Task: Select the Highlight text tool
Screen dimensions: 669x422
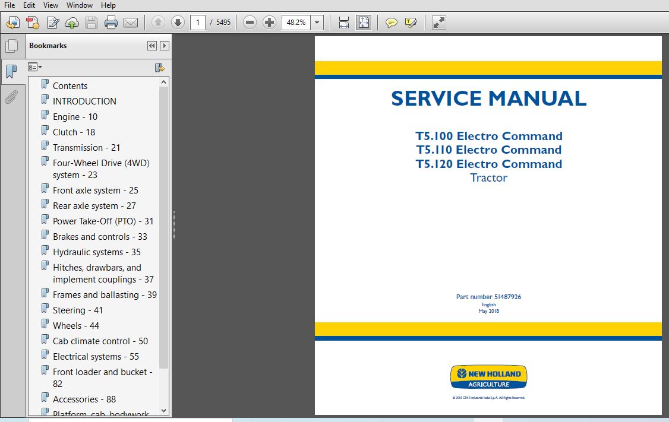Action: pyautogui.click(x=411, y=23)
